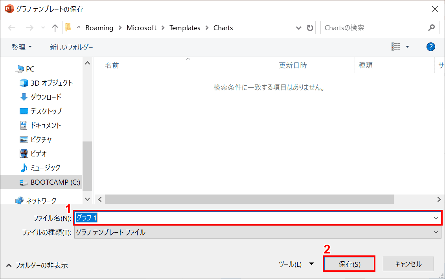Viewport: 445px width, 279px height.
Task: Close the グラフ テンプレートの保存 dialog
Action: click(x=435, y=9)
